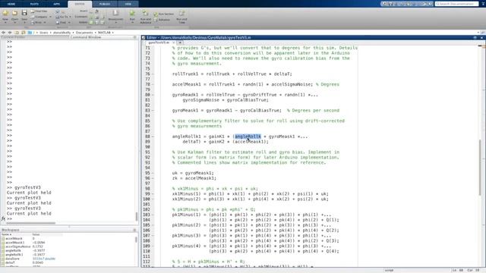The height and width of the screenshot is (273, 486).
Task: Toggle breakpoint dash on line 83
Action: [x=153, y=111]
